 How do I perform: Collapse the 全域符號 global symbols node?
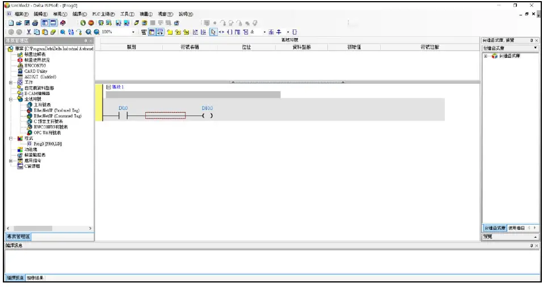11,99
